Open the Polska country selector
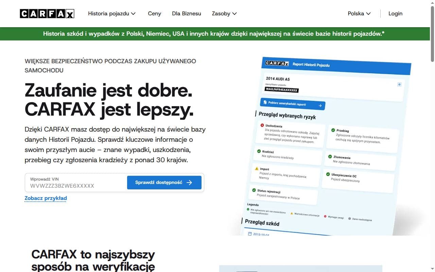 [x=359, y=14]
